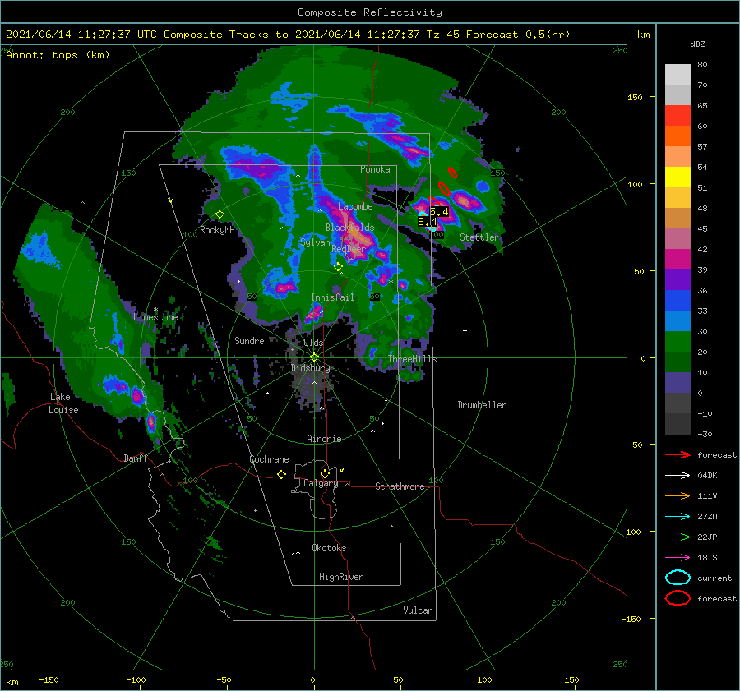
Task: Click the Lake Louise map label
Action: pos(63,403)
